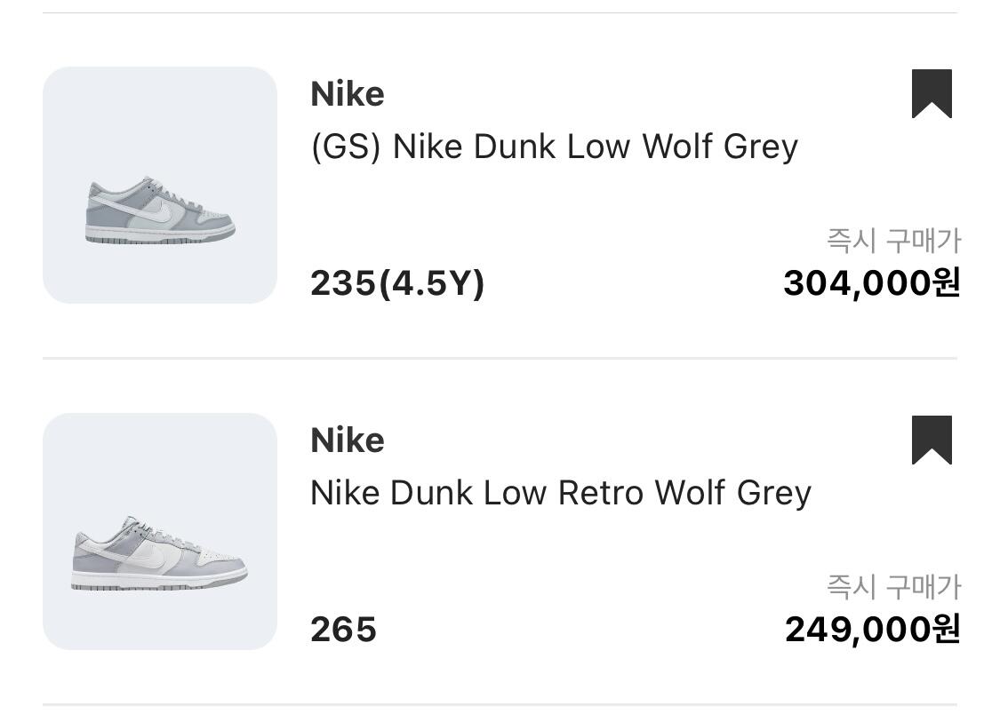Click the swoosh on the GS shoe image
Image resolution: width=1000 pixels, height=714 pixels.
(x=156, y=211)
